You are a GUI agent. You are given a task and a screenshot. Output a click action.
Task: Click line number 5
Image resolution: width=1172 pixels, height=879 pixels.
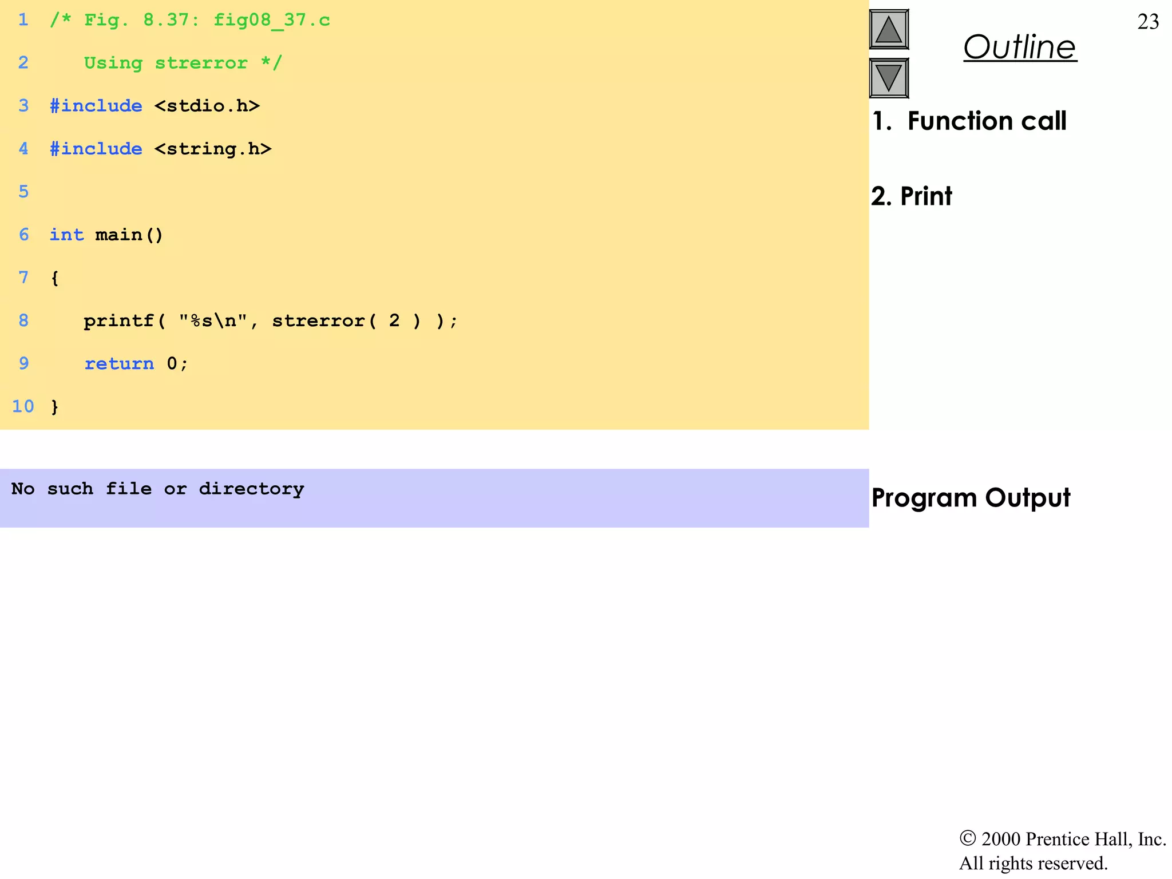[x=23, y=192]
